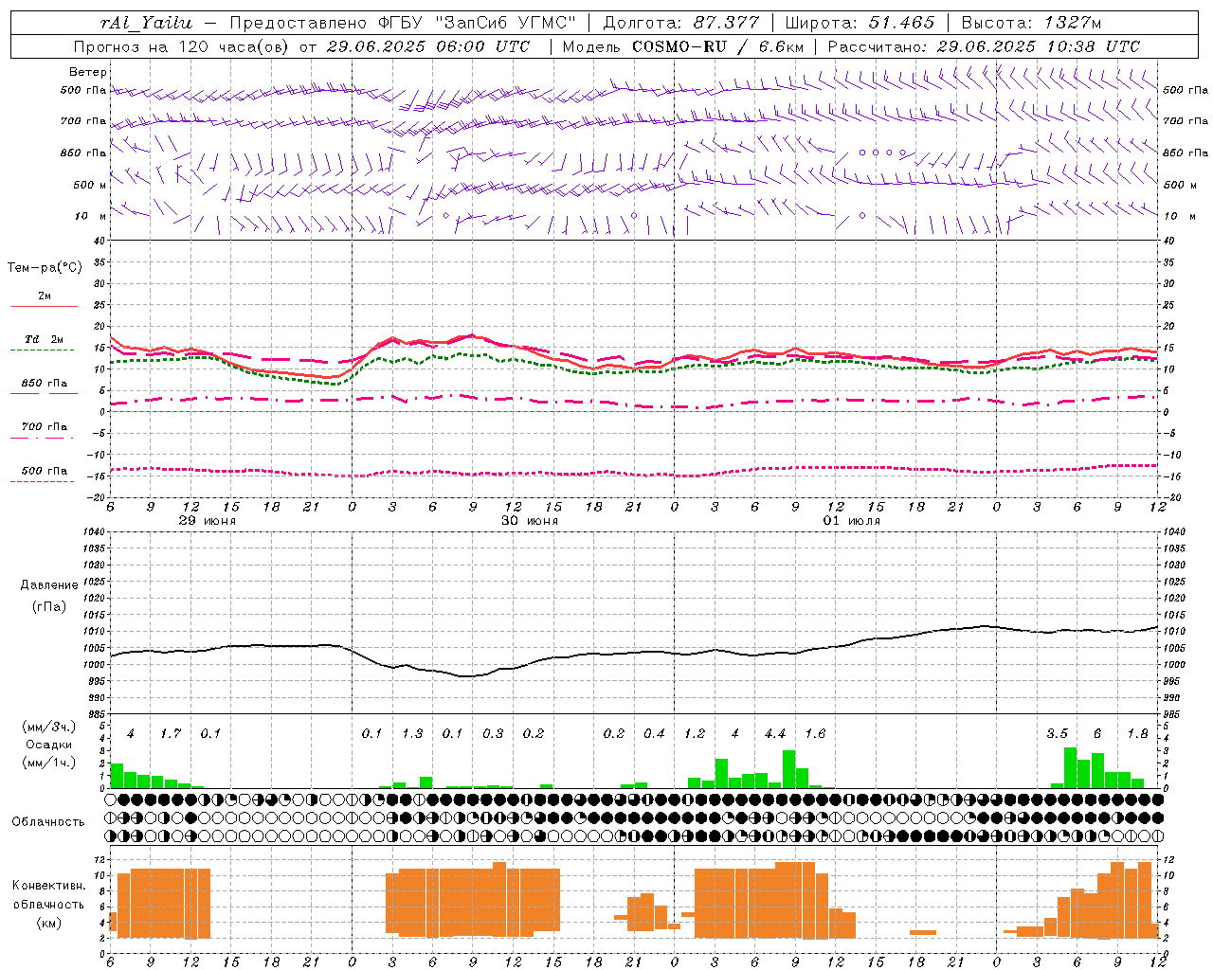Click the 3-hour precipitation value 1.3

pyautogui.click(x=412, y=733)
